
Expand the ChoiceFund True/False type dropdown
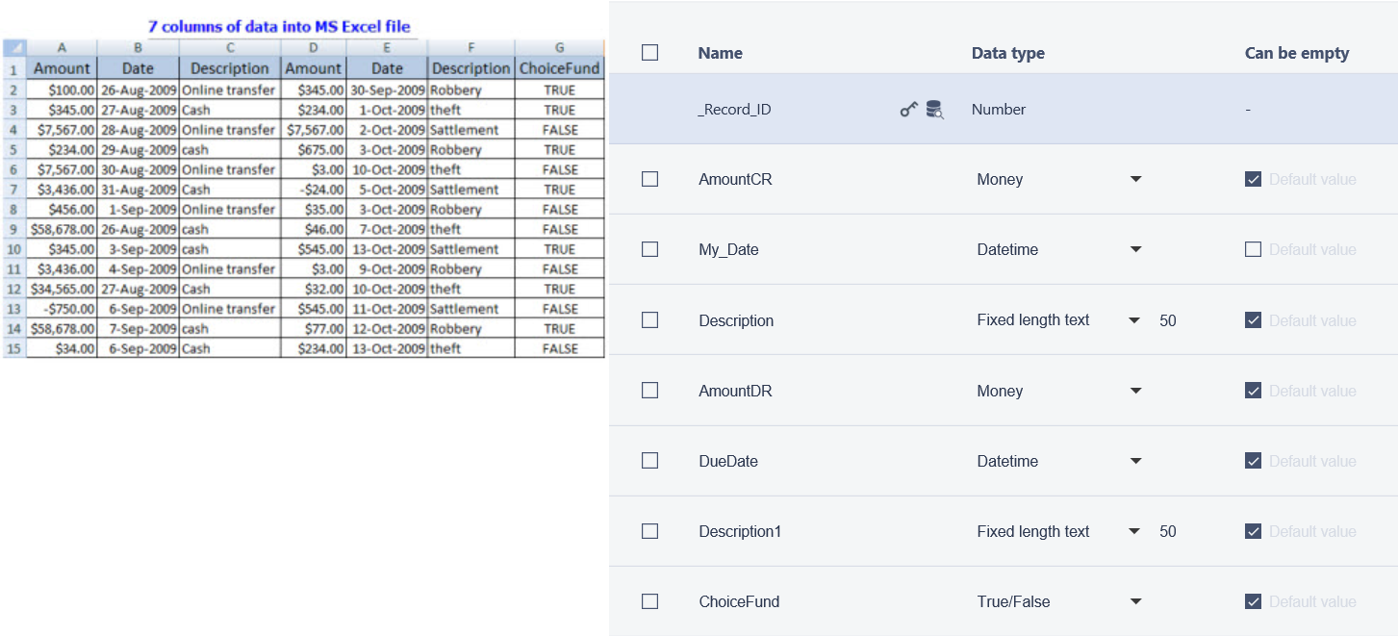pyautogui.click(x=1135, y=601)
